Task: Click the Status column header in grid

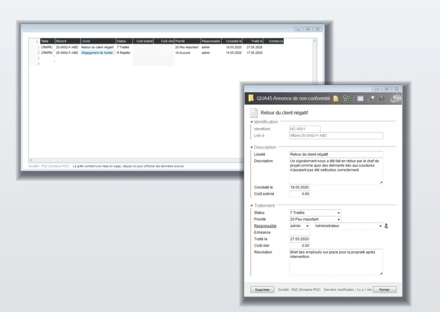Action: 124,41
